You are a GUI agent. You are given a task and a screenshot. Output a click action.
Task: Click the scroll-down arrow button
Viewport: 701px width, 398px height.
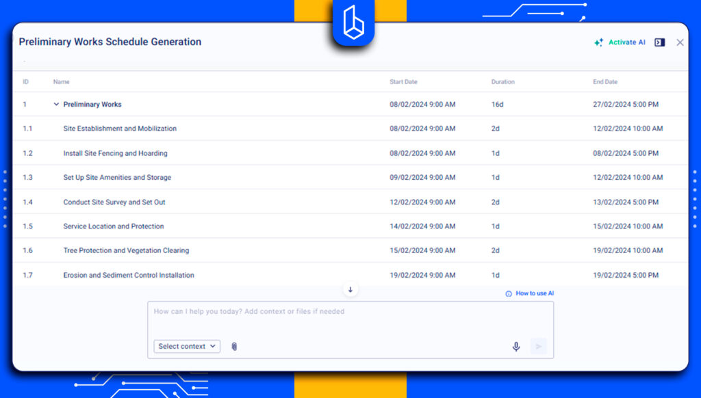(x=350, y=289)
